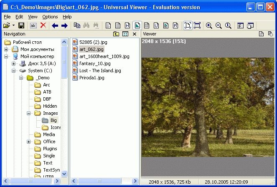Switch to Binary view mode icon

point(118,25)
